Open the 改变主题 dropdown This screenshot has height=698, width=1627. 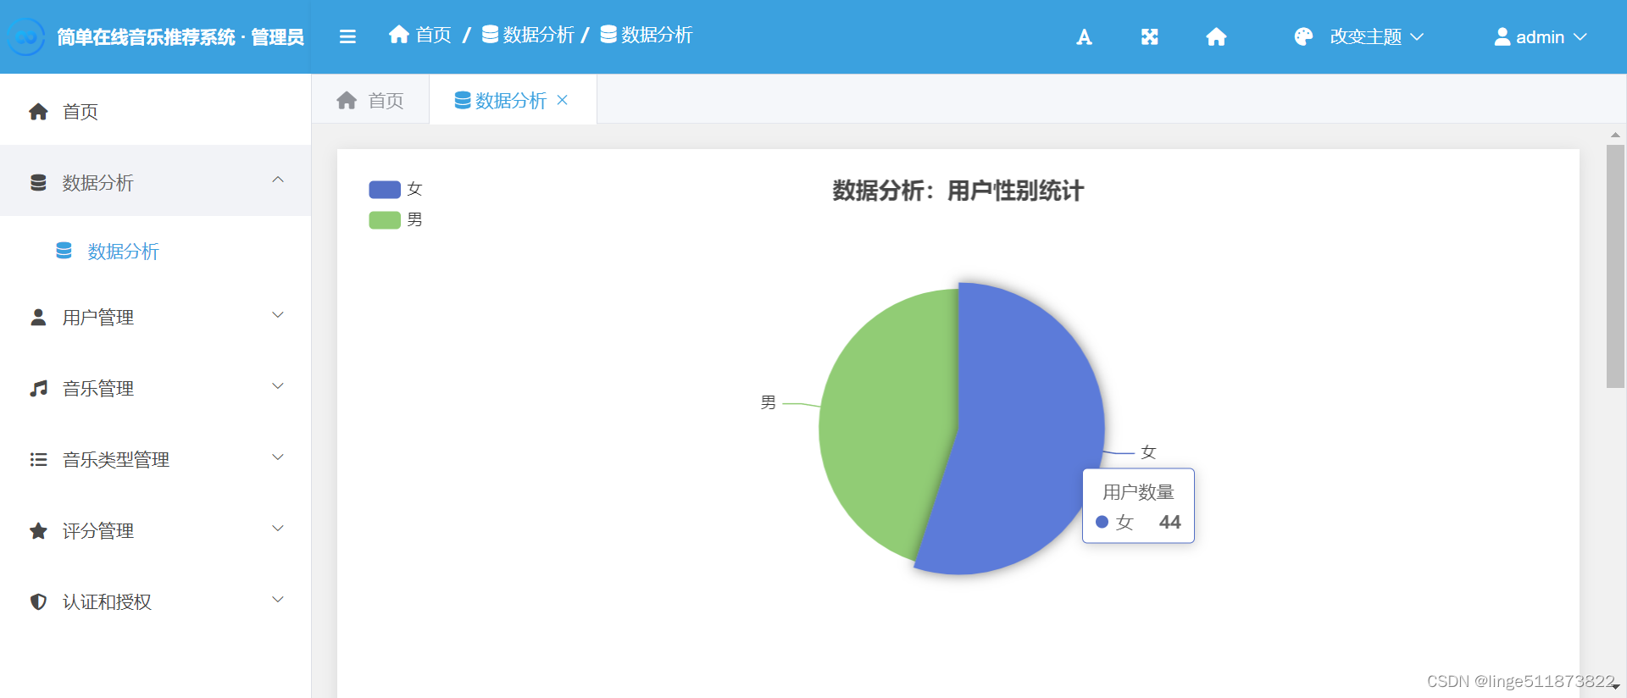pos(1376,36)
